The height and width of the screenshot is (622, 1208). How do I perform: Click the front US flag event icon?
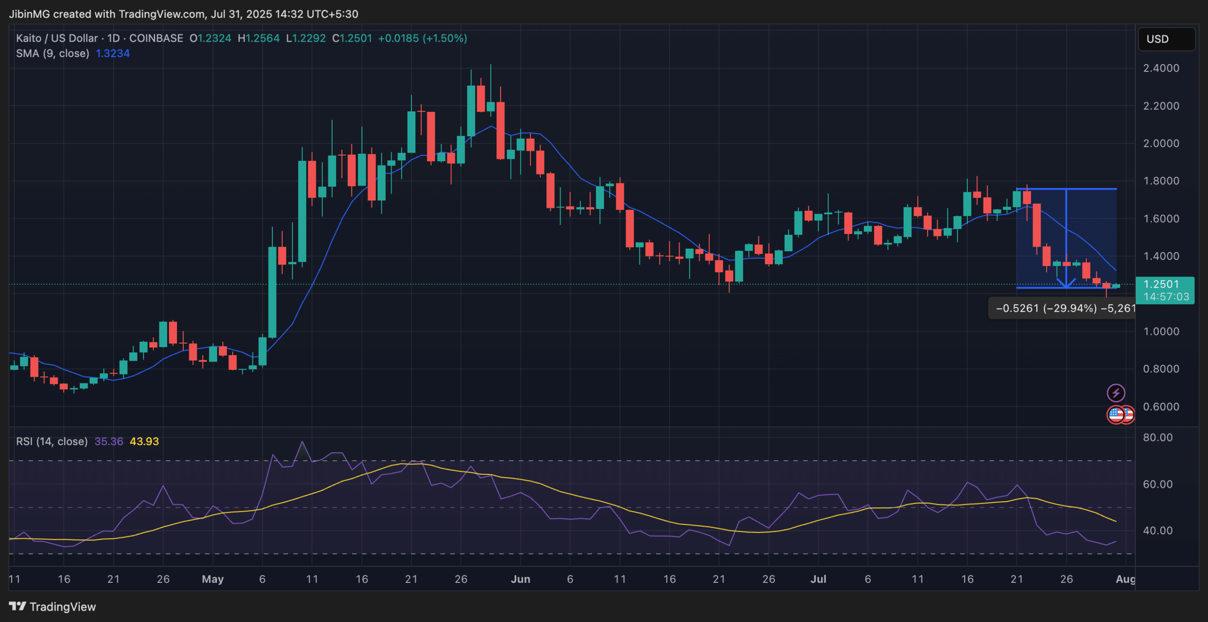tap(1116, 415)
